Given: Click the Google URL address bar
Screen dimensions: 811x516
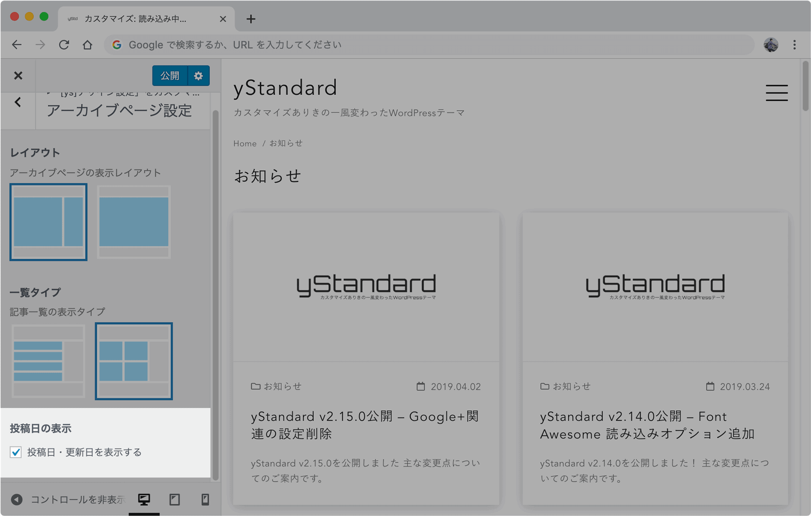Looking at the screenshot, I should pos(429,45).
